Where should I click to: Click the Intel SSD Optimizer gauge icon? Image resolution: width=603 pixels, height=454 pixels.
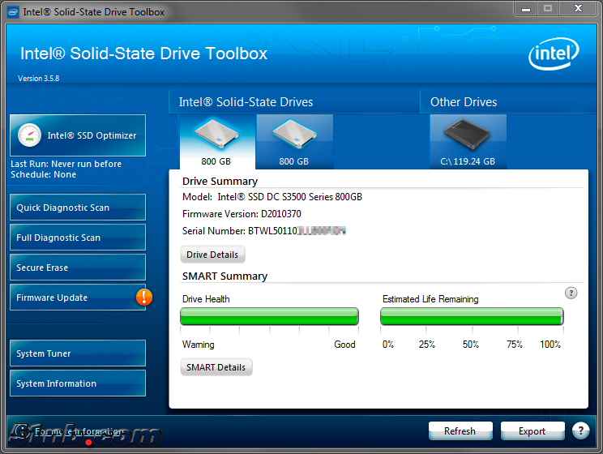[30, 135]
